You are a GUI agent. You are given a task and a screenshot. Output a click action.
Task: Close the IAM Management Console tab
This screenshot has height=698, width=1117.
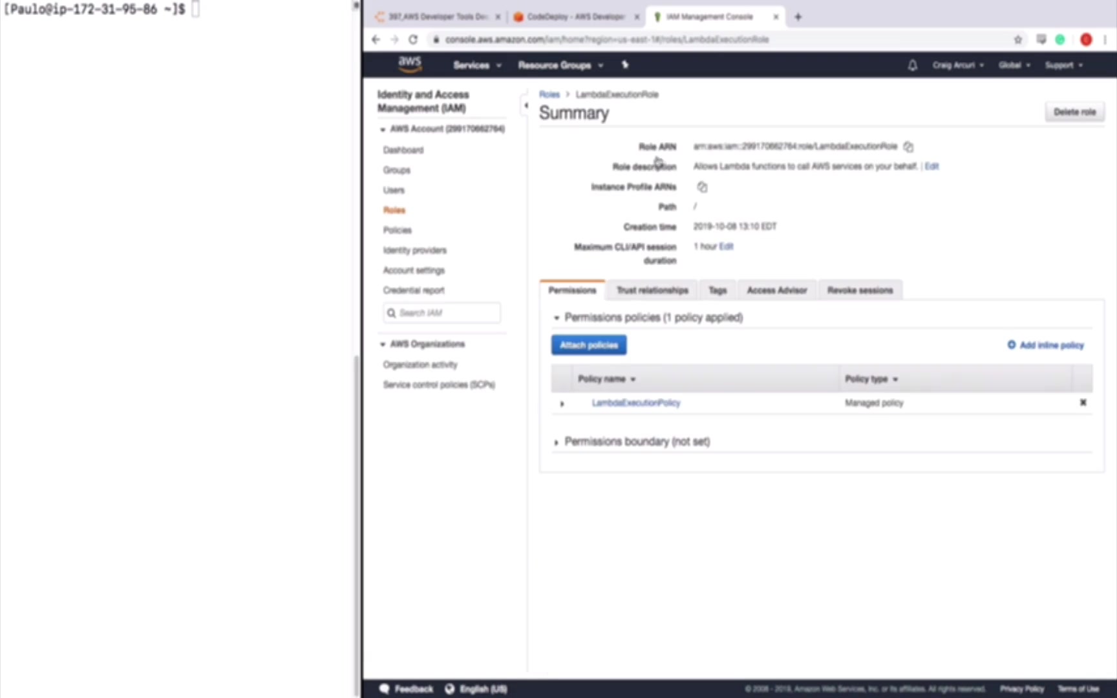(x=776, y=17)
